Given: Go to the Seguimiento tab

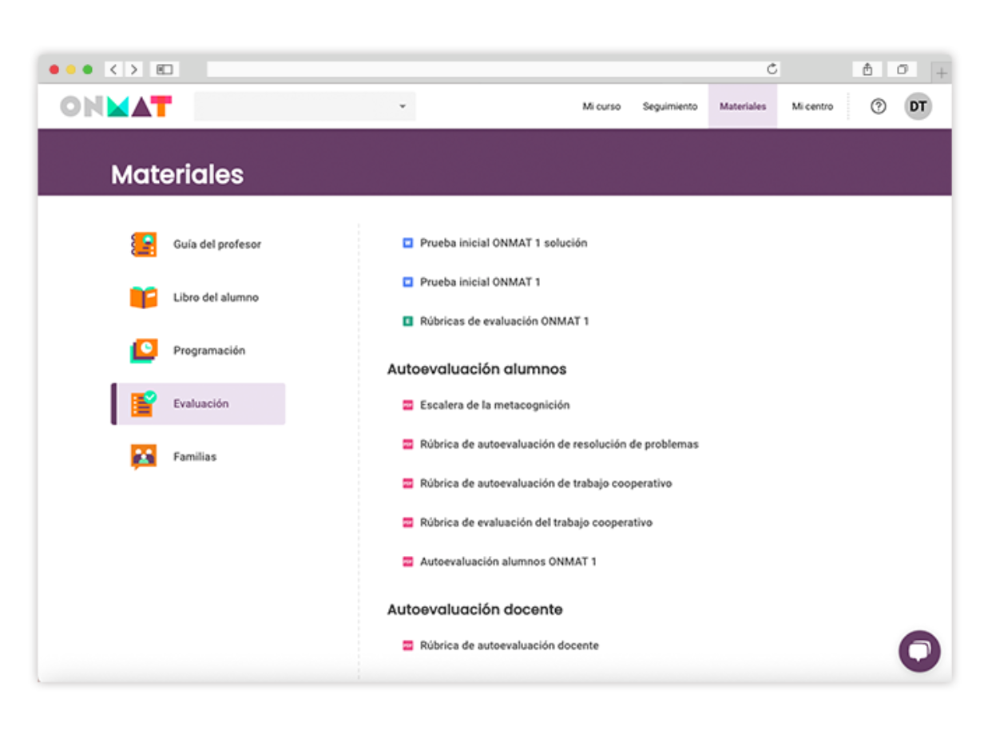Looking at the screenshot, I should pos(669,106).
